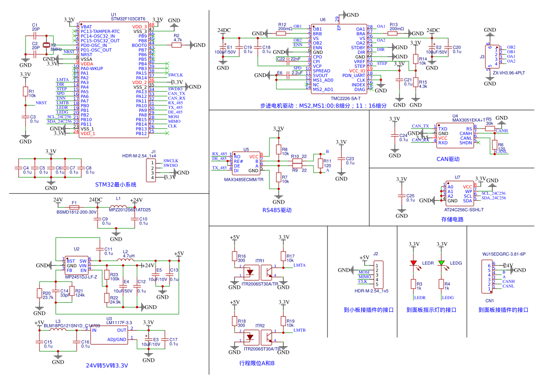This screenshot has width=543, height=384.
Task: Select the 步进电机驱动 description text
Action: tap(323, 106)
